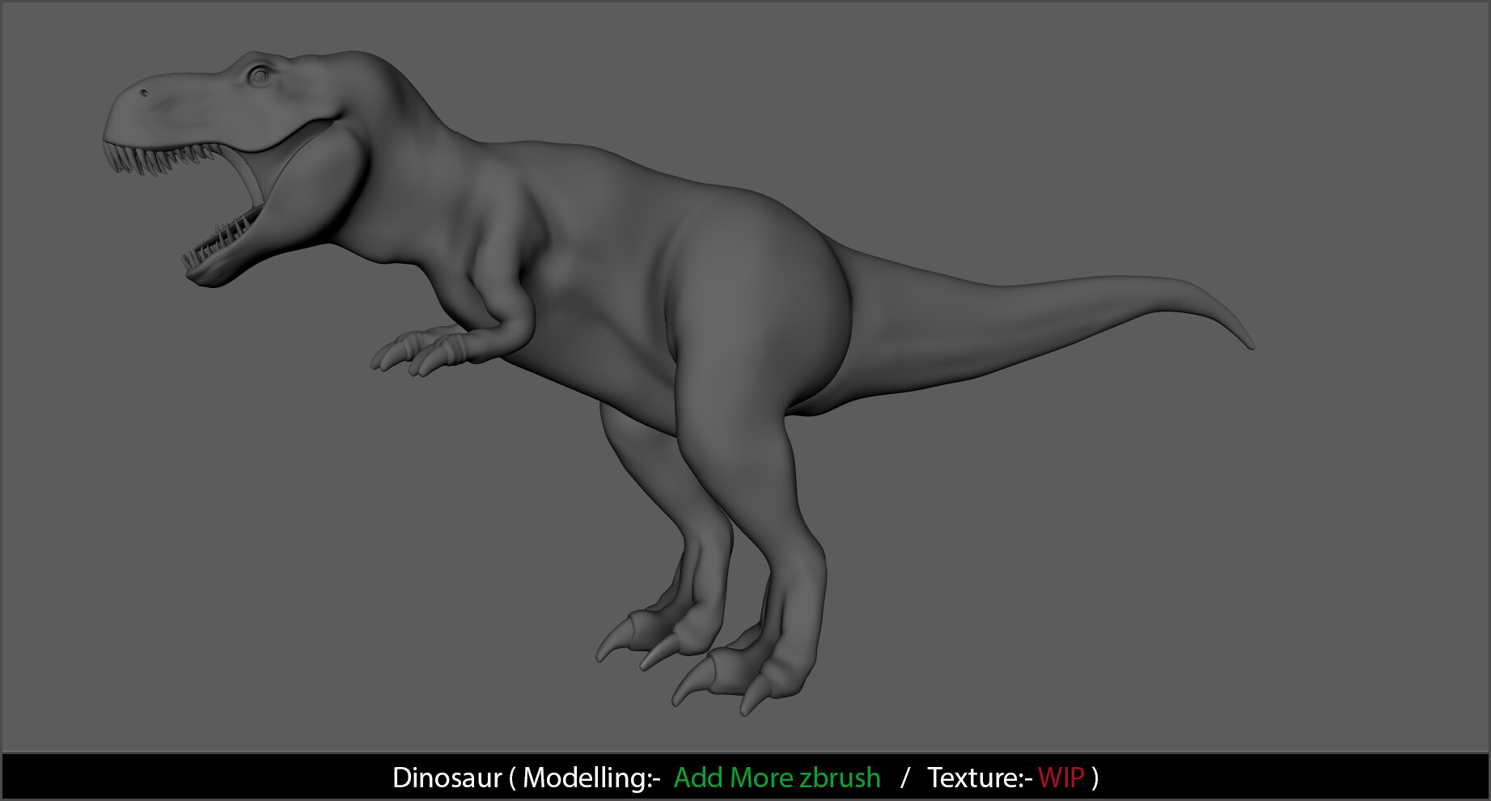
Task: Click the slash separator in the caption
Action: pyautogui.click(x=902, y=778)
